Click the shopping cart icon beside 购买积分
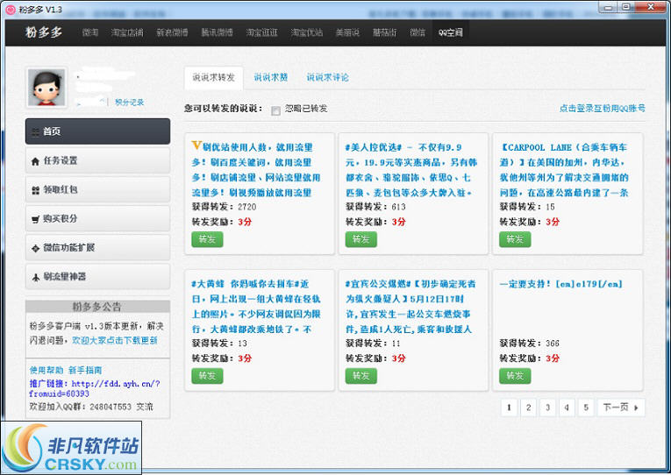The width and height of the screenshot is (671, 475). (35, 219)
